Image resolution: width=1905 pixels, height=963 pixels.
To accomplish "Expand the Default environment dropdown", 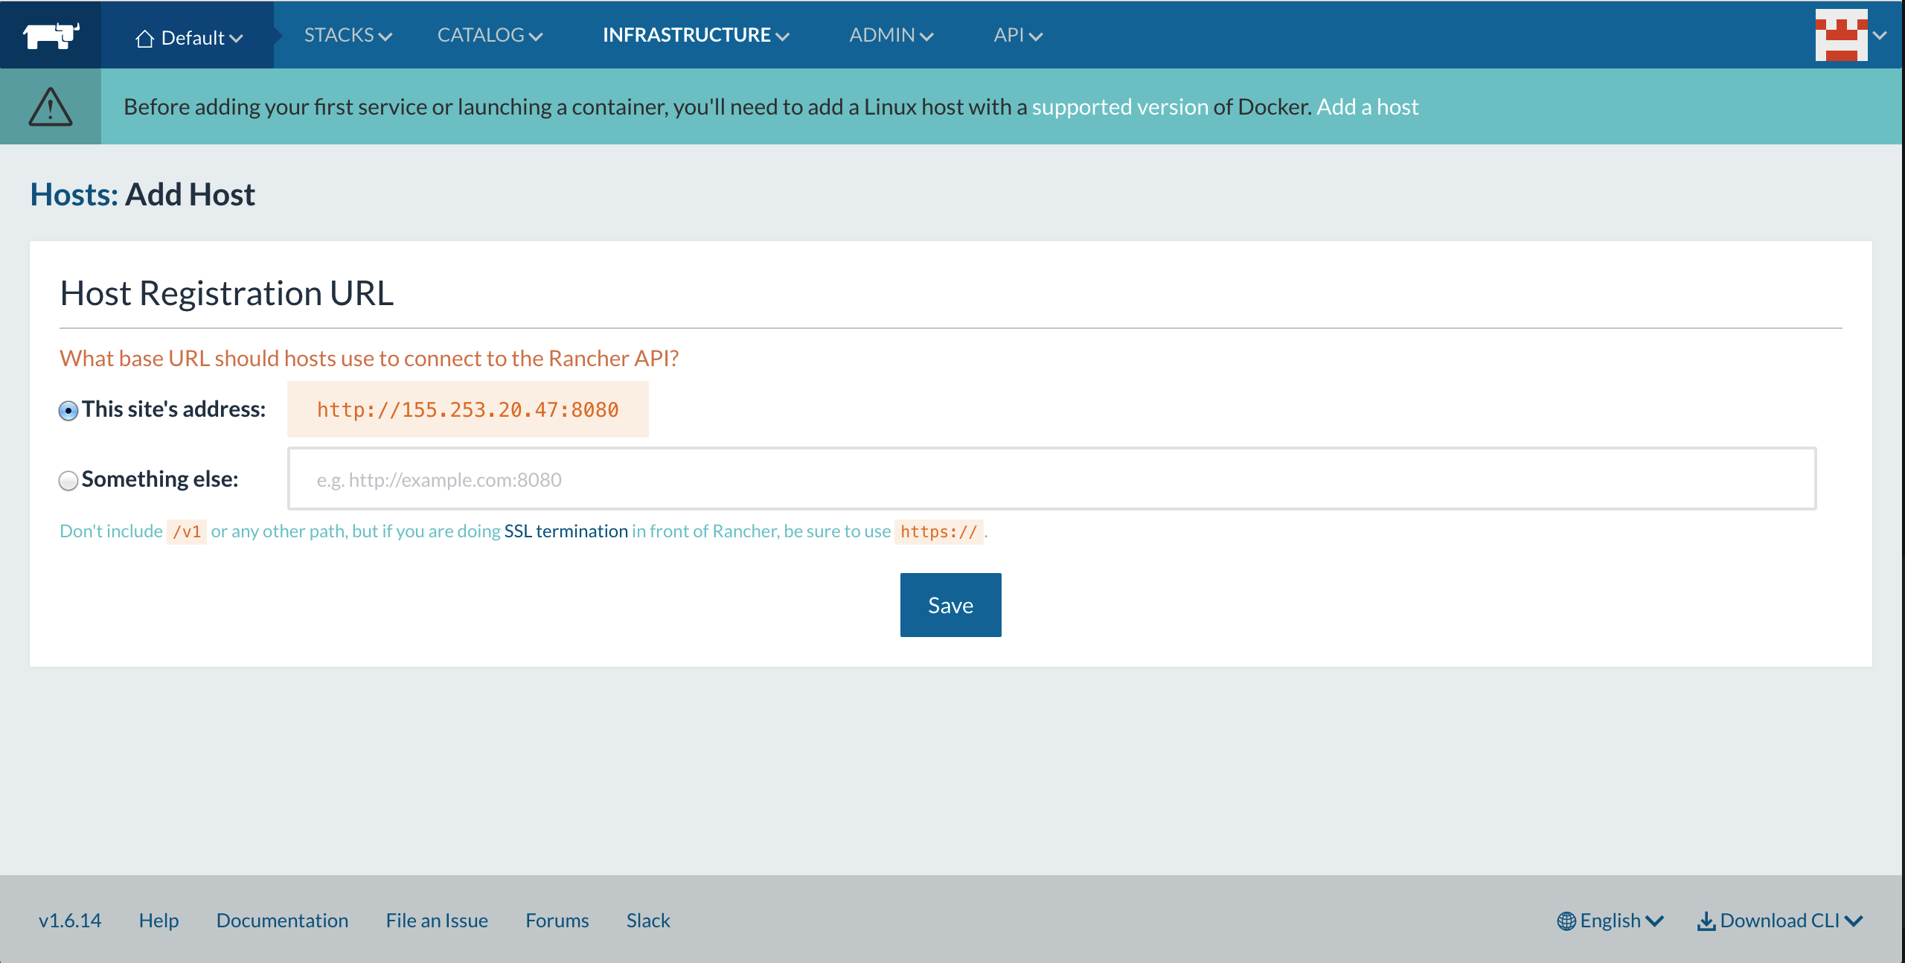I will [x=190, y=37].
